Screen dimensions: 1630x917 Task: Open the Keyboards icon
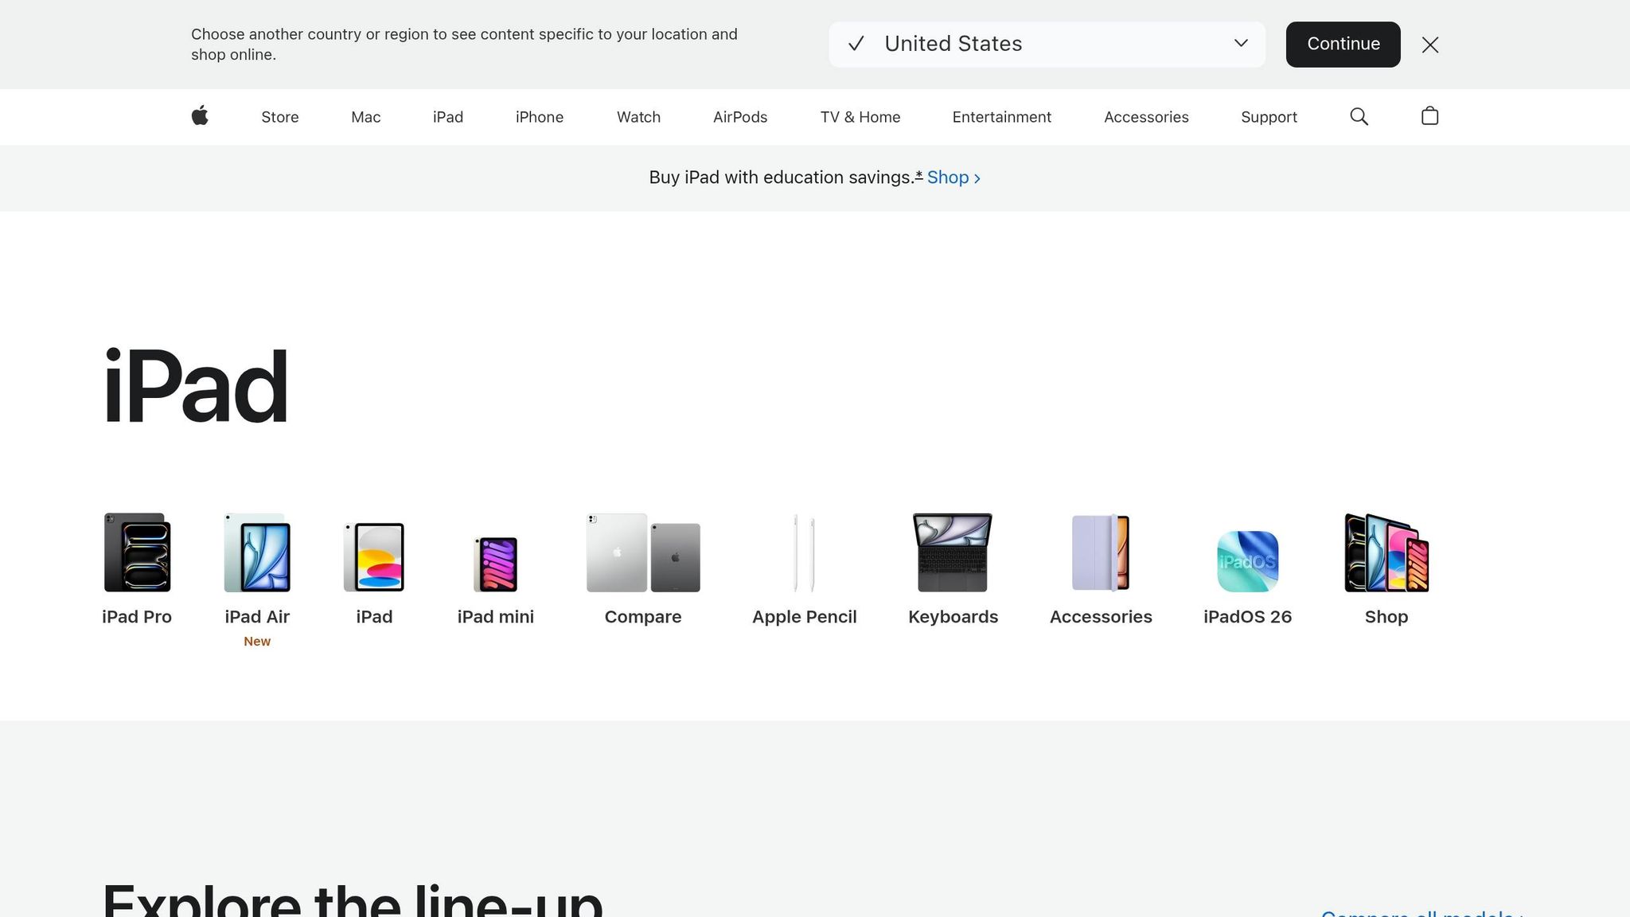(953, 552)
